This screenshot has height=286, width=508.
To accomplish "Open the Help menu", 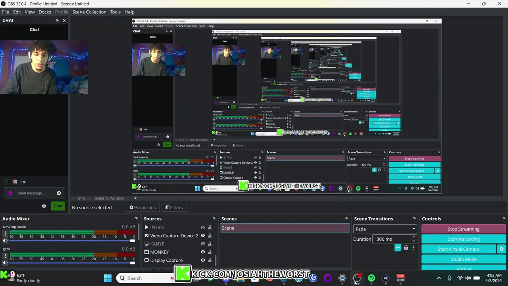I will [129, 12].
